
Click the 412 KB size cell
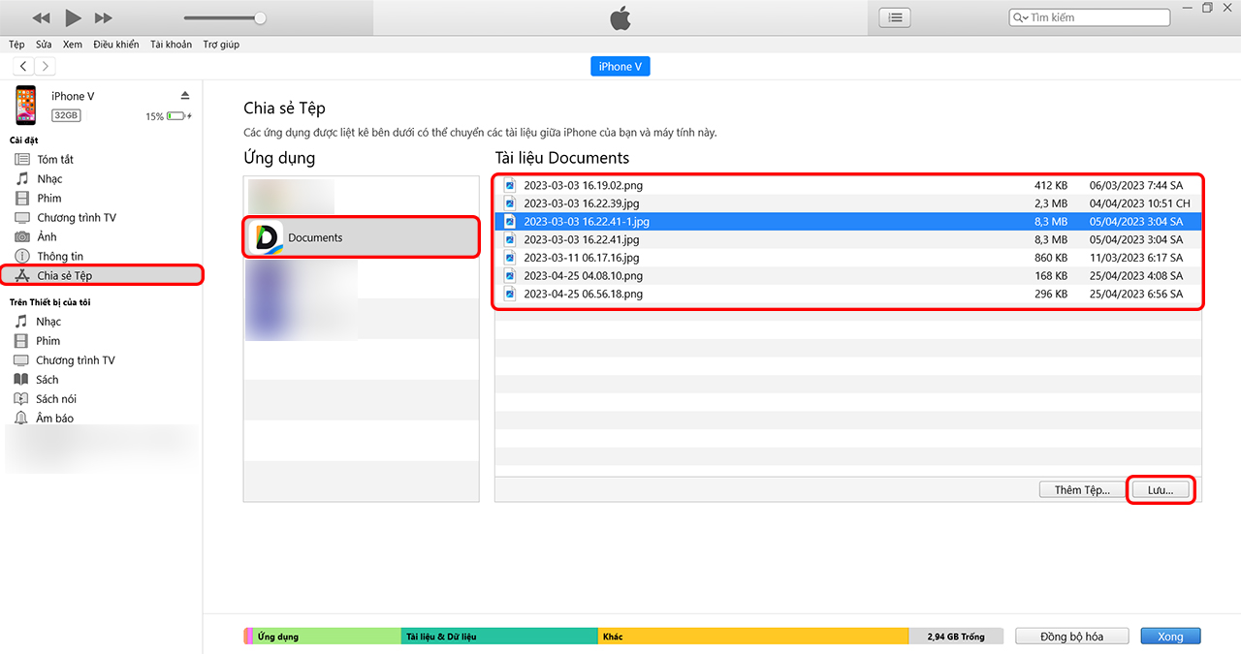1051,185
